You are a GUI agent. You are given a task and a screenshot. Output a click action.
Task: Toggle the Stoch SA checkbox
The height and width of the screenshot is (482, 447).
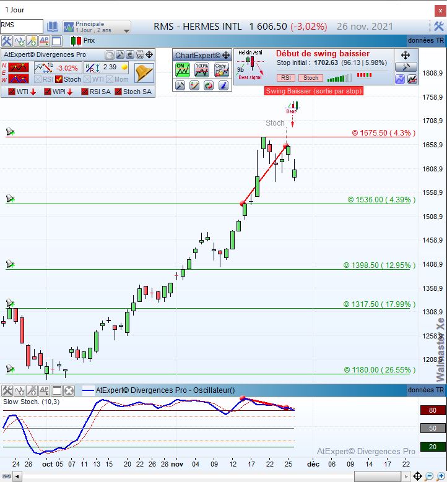[x=118, y=92]
